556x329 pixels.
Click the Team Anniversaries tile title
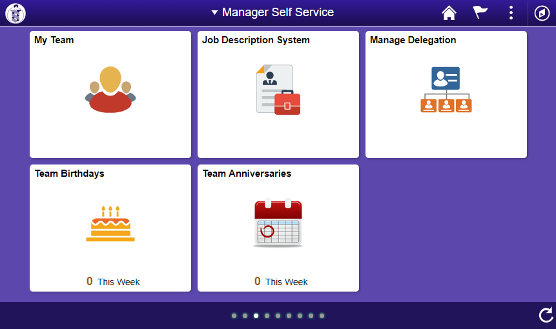point(247,174)
